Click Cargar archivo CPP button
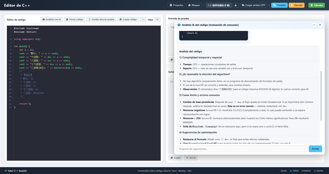 pos(253,5)
